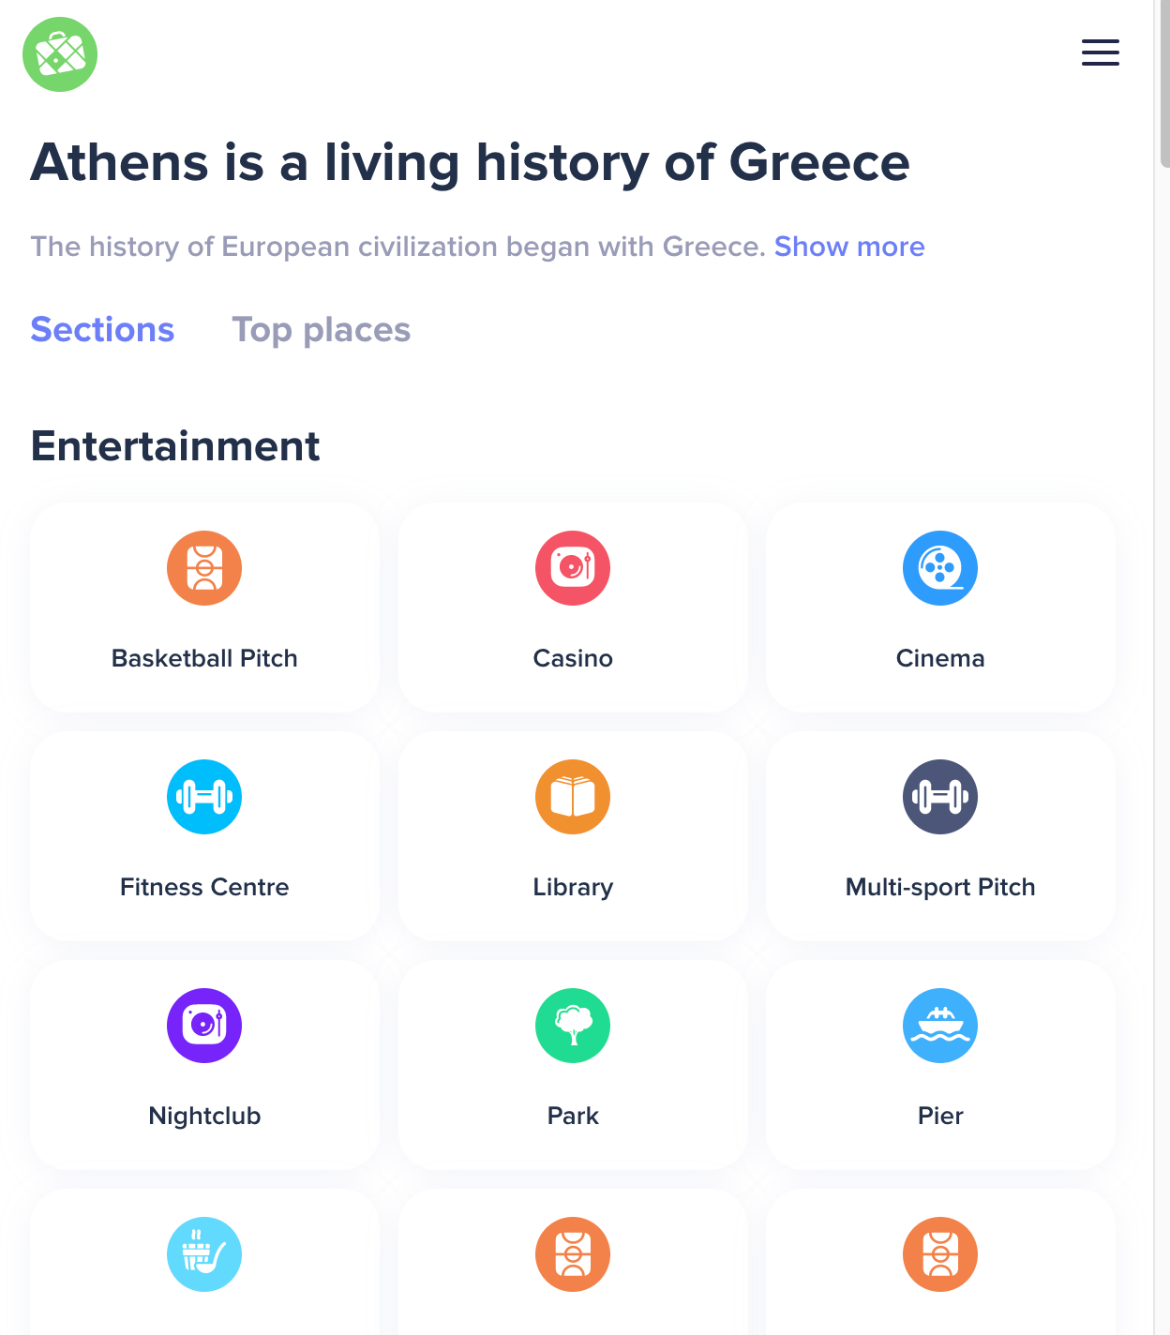The width and height of the screenshot is (1170, 1335).
Task: Select the Park tree icon
Action: [x=573, y=1026]
